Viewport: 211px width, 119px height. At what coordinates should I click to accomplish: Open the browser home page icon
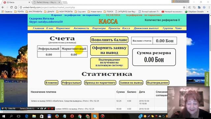click(x=16, y=7)
